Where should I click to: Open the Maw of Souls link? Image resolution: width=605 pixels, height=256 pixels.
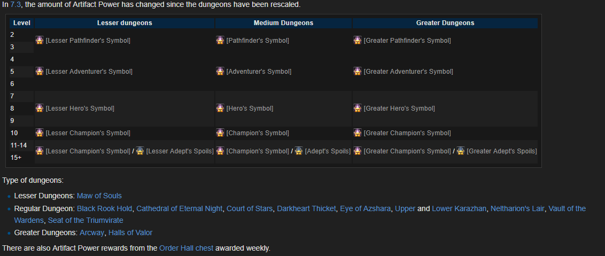(x=99, y=196)
